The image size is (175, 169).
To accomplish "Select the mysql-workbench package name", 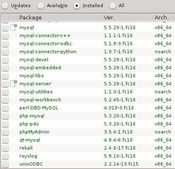I will 40,100.
